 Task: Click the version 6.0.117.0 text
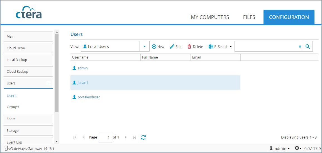click(x=312, y=148)
